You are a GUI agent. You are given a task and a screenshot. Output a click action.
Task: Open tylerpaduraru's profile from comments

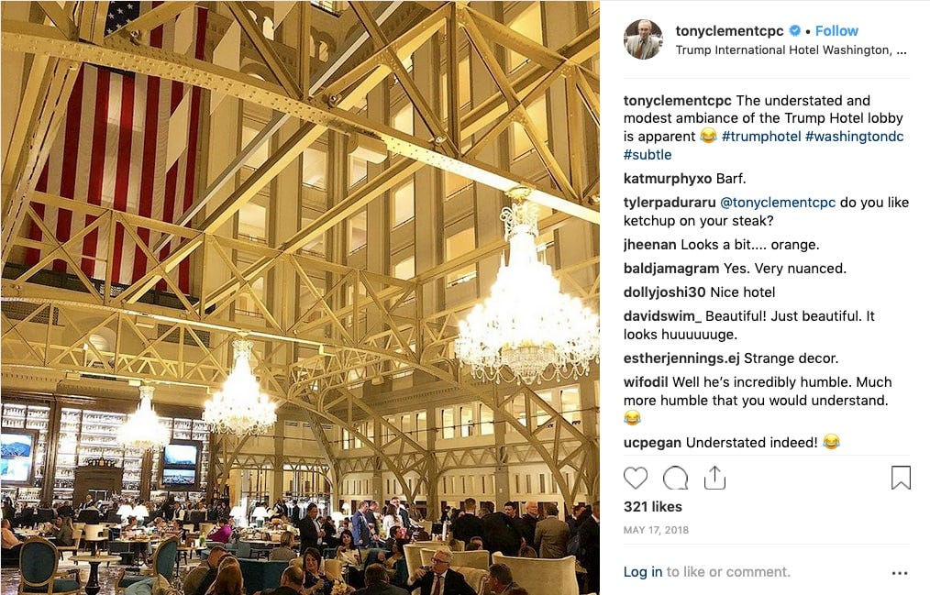pyautogui.click(x=670, y=203)
